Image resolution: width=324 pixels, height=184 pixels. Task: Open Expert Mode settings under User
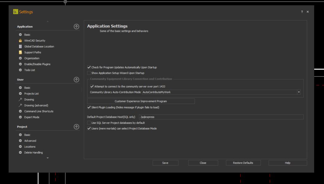32,117
